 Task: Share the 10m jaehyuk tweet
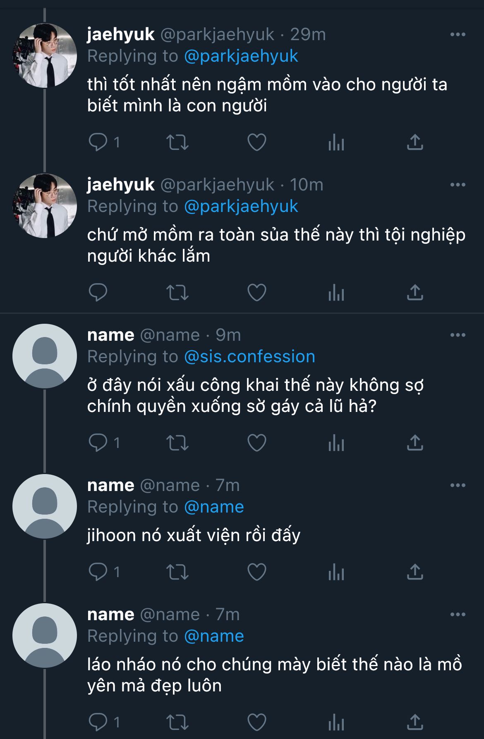point(415,293)
